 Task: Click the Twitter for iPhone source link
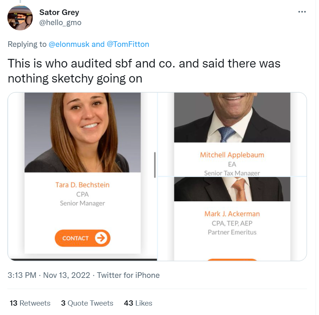128,275
